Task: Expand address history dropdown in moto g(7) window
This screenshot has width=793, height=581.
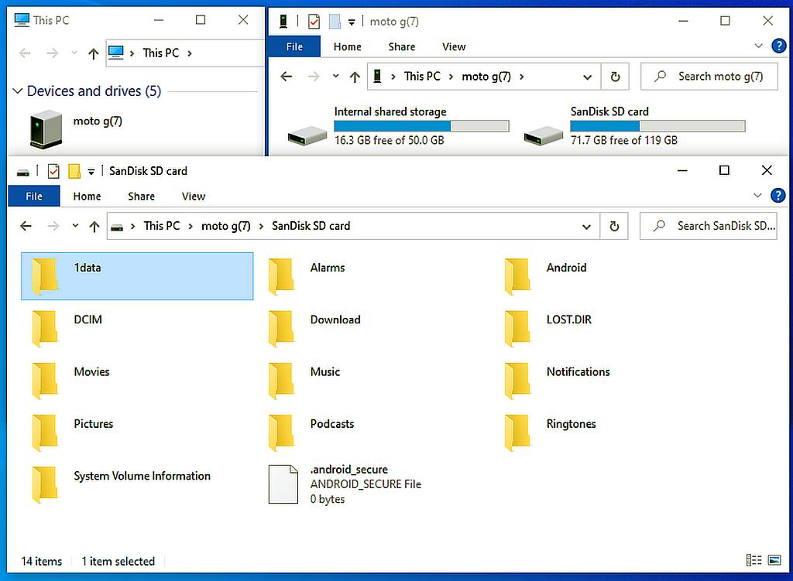Action: tap(588, 77)
